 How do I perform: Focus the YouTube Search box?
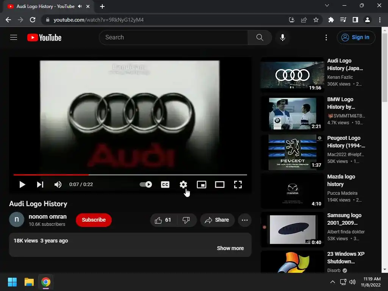tap(174, 38)
